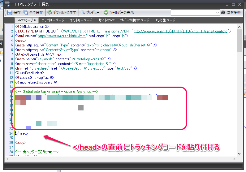
Task: Click the 保存 save icon
Action: 10,13
